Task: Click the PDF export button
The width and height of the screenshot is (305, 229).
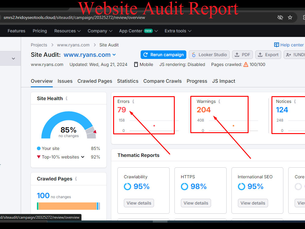Action: [x=242, y=55]
